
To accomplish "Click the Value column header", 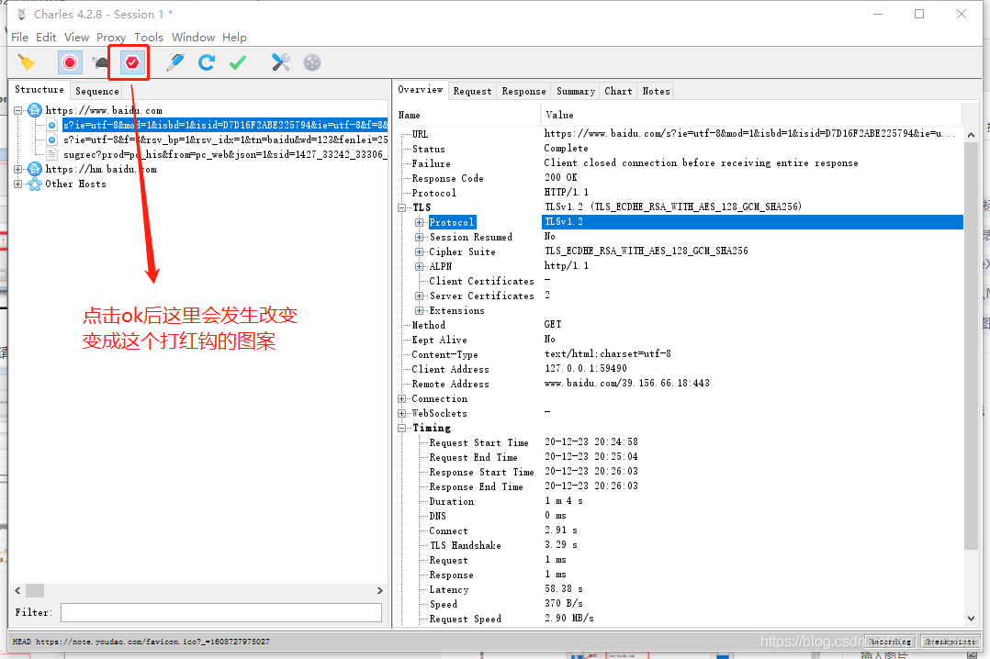I will (751, 115).
